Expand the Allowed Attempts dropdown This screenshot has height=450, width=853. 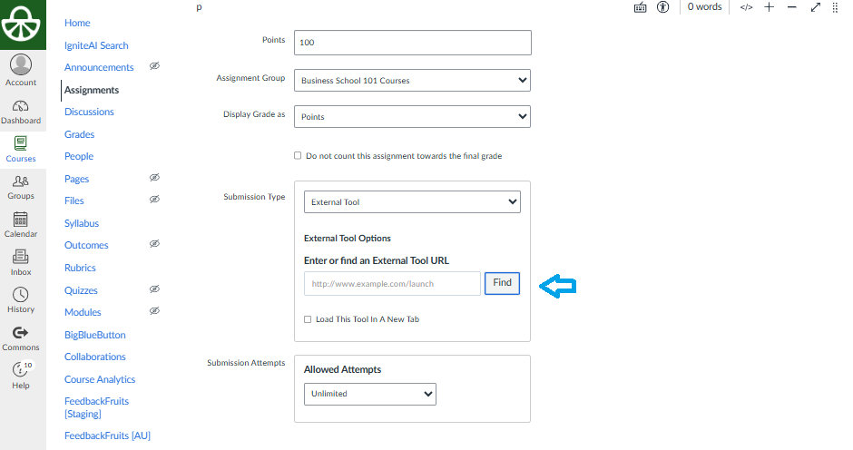pyautogui.click(x=369, y=394)
